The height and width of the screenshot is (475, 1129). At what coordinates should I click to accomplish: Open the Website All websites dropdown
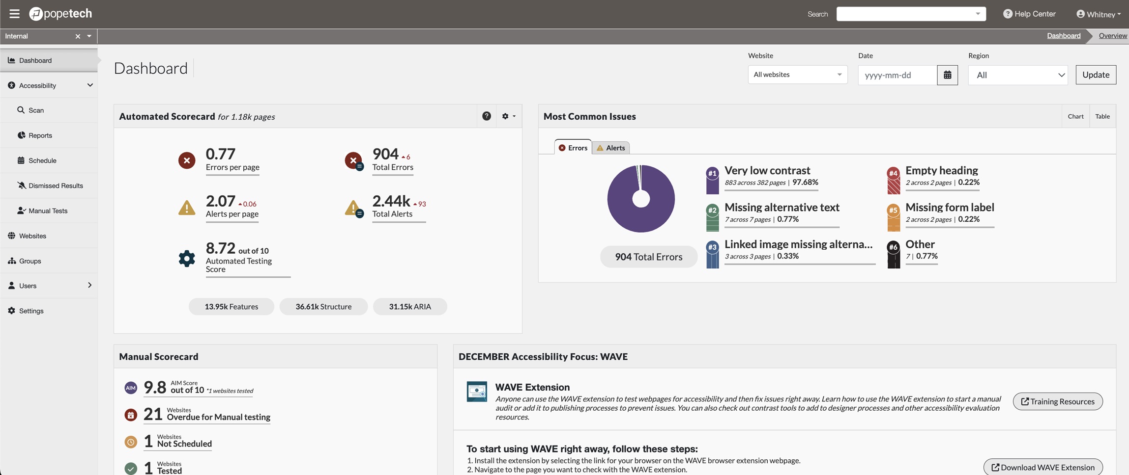click(797, 75)
